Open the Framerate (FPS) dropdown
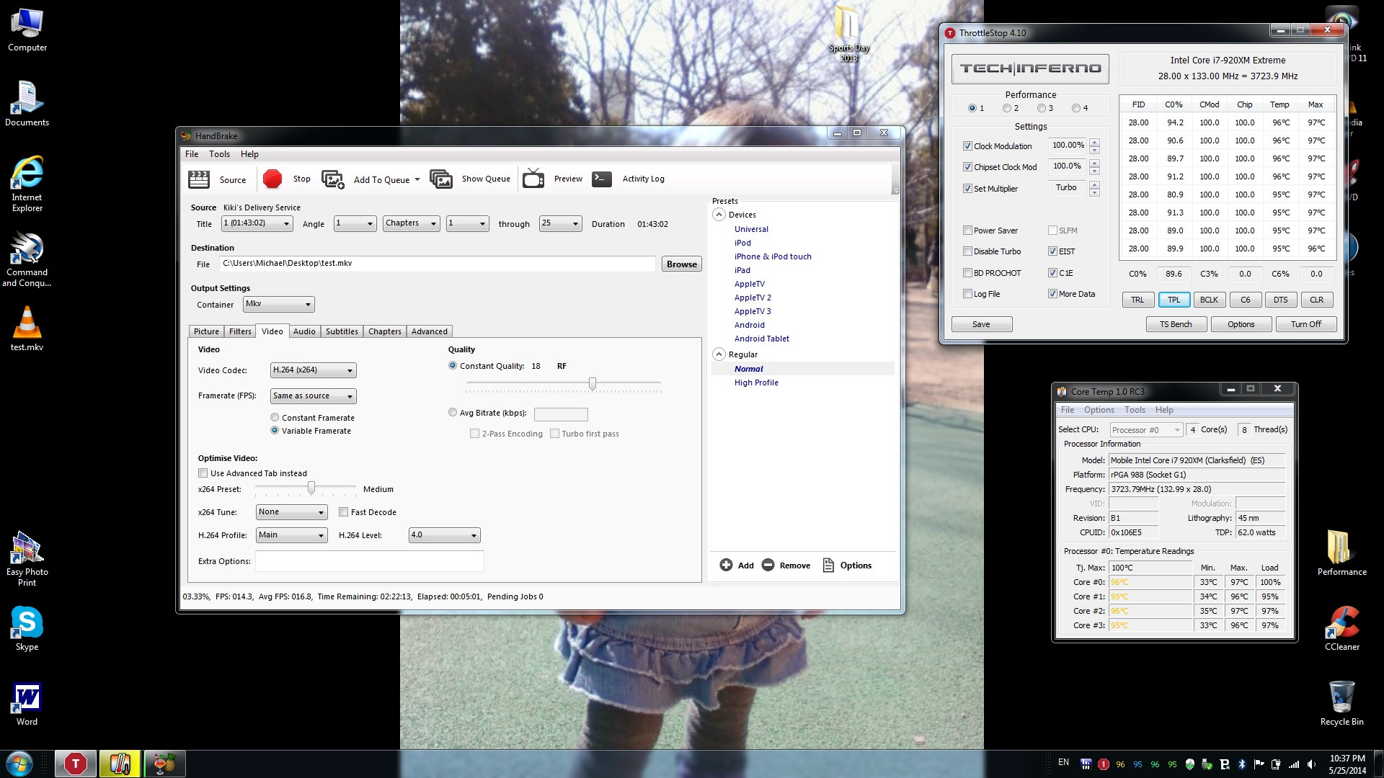Screen dimensions: 1384x778 [313, 396]
